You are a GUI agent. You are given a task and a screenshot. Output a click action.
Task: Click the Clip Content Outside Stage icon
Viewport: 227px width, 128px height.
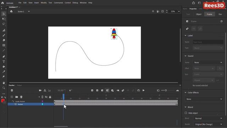(x=162, y=11)
